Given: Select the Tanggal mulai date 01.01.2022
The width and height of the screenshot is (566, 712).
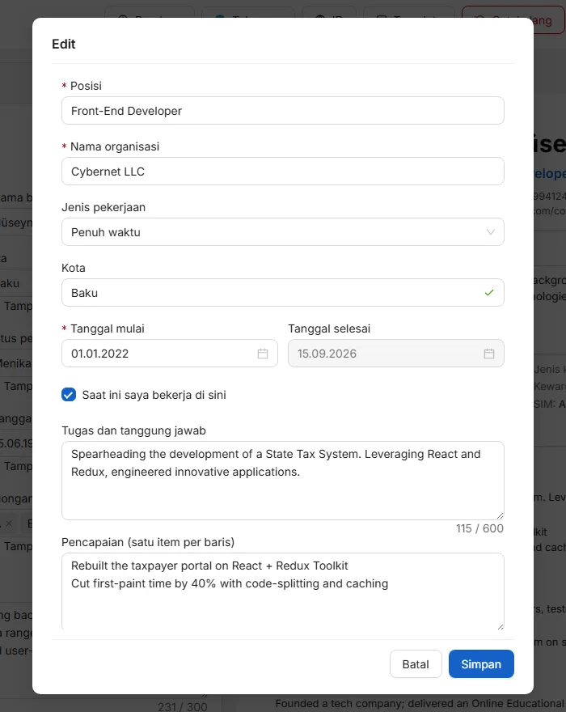Looking at the screenshot, I should click(x=169, y=354).
